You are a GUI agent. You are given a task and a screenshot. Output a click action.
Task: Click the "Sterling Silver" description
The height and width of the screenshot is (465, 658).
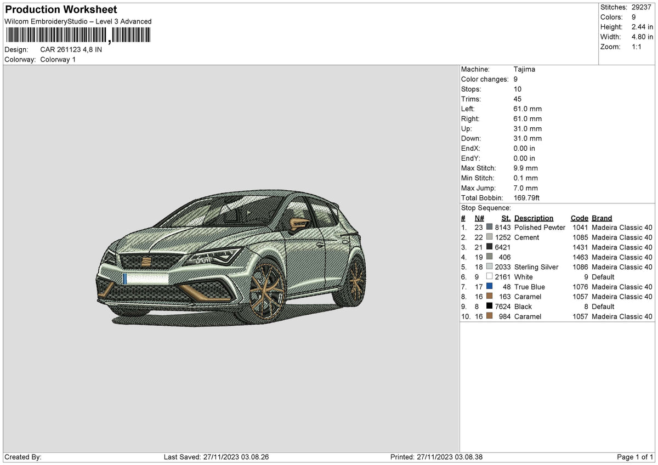(536, 267)
